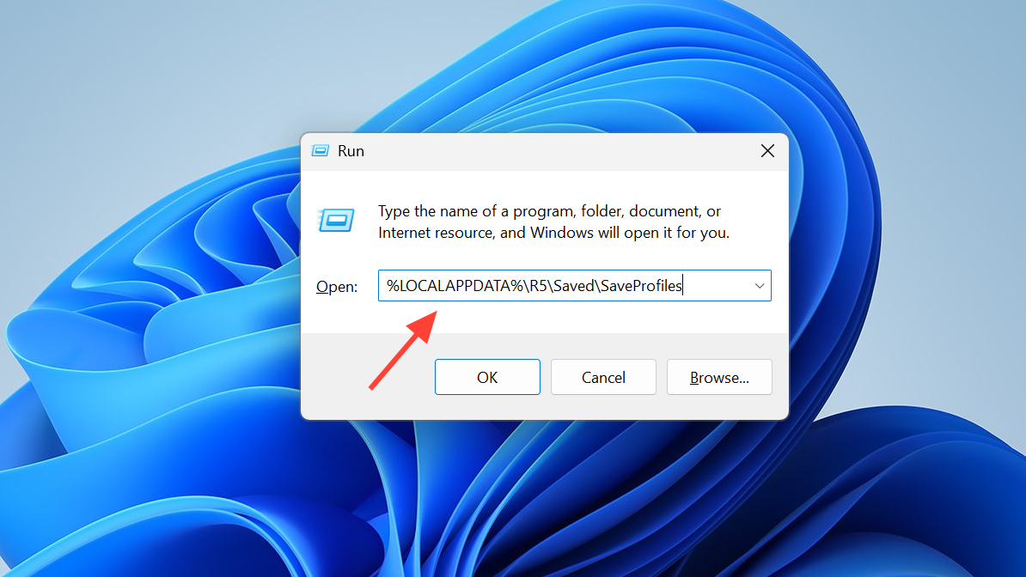Click empty title bar area of Run dialog
Viewport: 1026px width, 577px height.
point(556,151)
